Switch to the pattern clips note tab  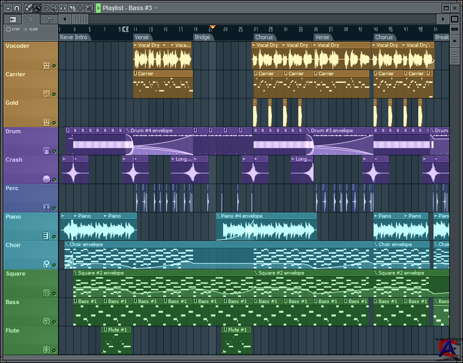(x=49, y=19)
